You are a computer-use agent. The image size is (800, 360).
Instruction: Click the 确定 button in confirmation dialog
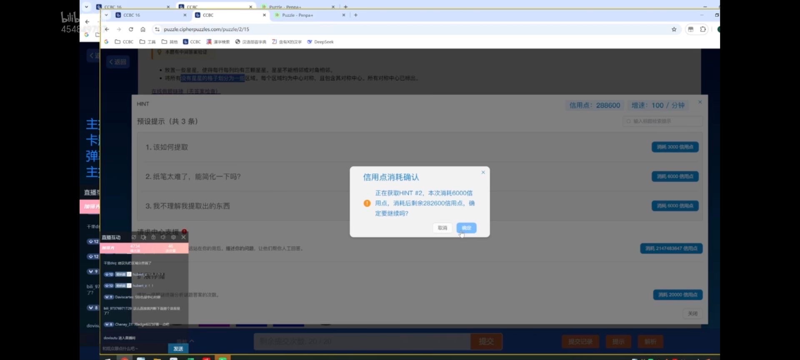pyautogui.click(x=466, y=228)
